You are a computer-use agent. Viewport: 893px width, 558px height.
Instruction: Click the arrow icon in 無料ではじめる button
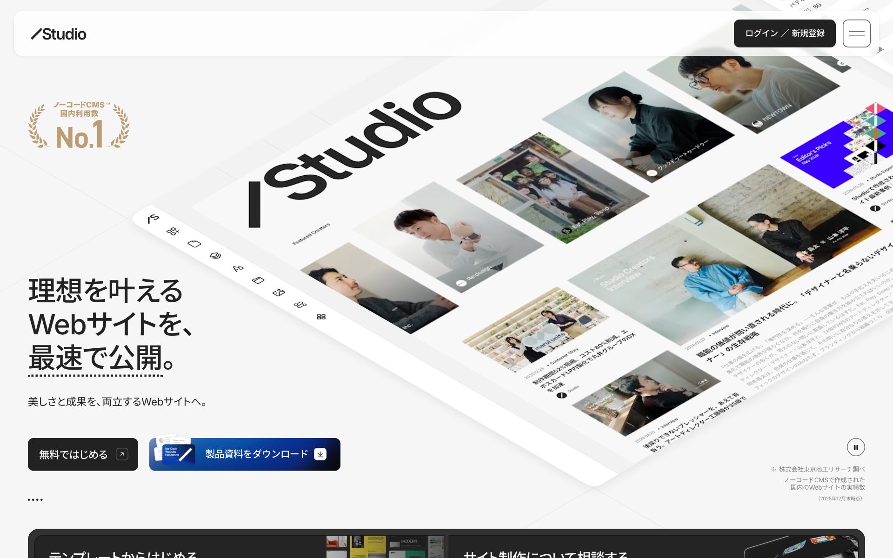pyautogui.click(x=122, y=454)
